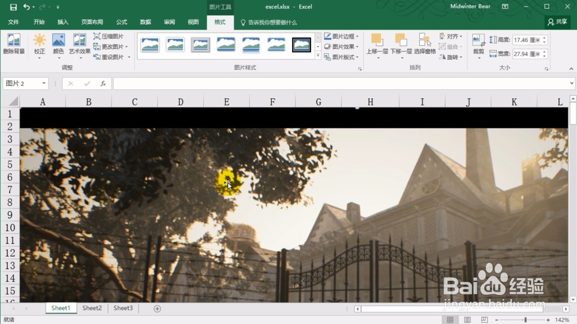This screenshot has height=324, width=577.
Task: Click the zoom in plus icon
Action: (x=548, y=320)
